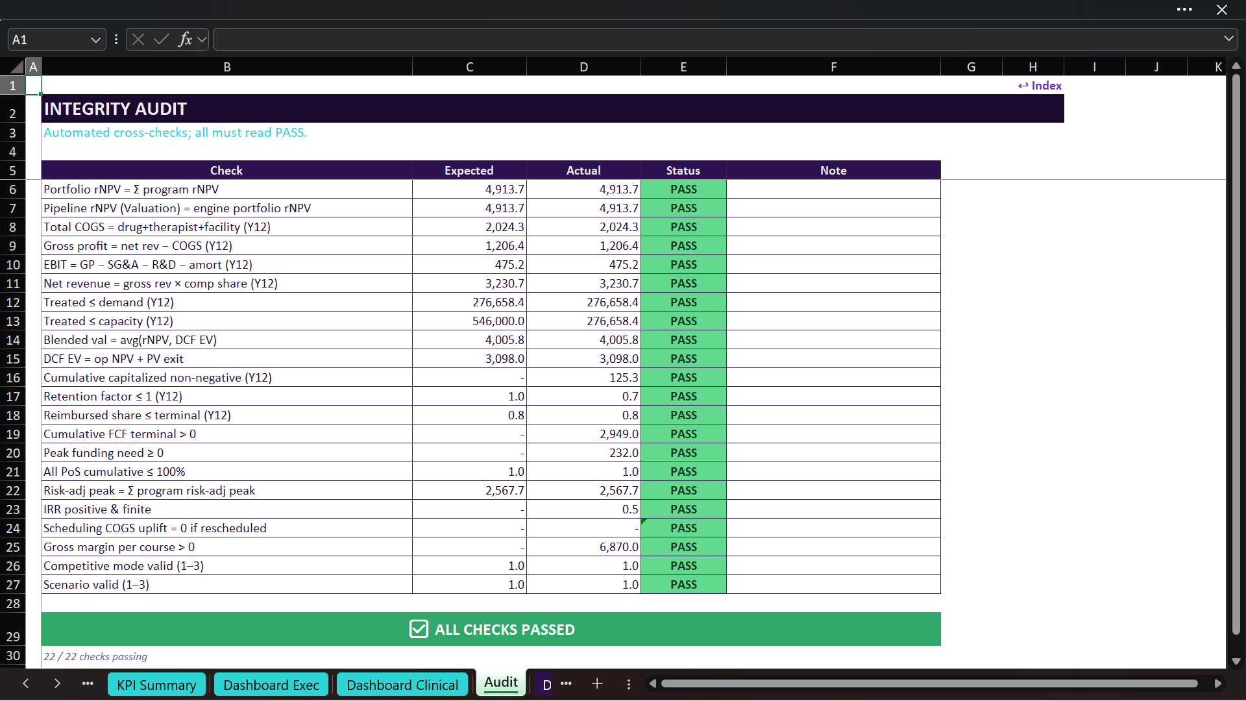Switch to the Dashboard Clinical tab
Image resolution: width=1246 pixels, height=701 pixels.
(402, 685)
